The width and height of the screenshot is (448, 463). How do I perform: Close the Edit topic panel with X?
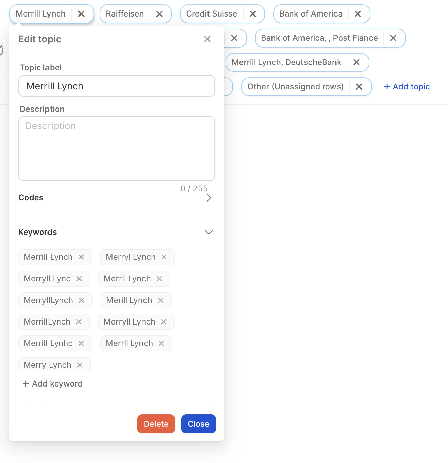point(207,39)
